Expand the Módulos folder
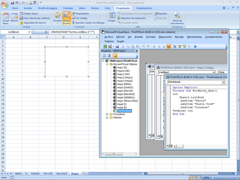240x180 pixels. [107, 118]
